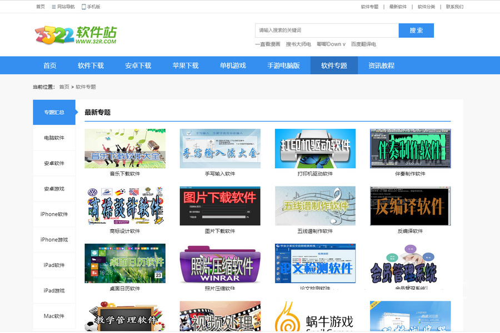Open the 资讯教程 nav tab
500x333 pixels.
point(381,65)
